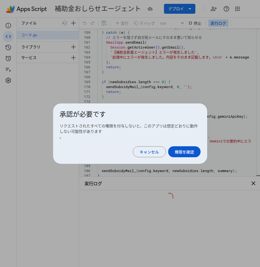Viewport: 260px width, 267px height.
Task: Close the 実行ログ panel
Action: 253,183
